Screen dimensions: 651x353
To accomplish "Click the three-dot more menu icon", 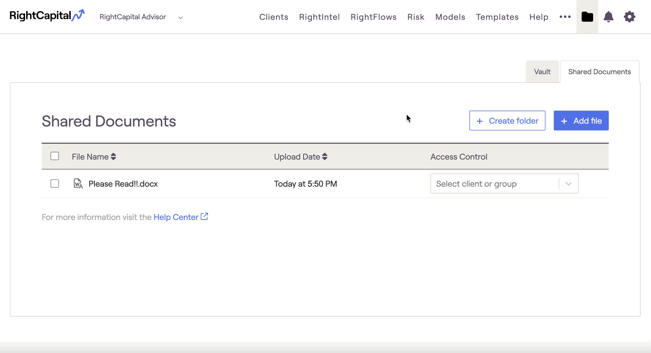I will (565, 17).
